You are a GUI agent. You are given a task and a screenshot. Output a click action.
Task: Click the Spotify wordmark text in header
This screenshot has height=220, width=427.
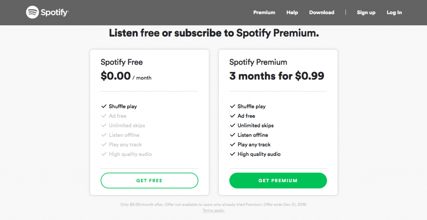pyautogui.click(x=55, y=12)
